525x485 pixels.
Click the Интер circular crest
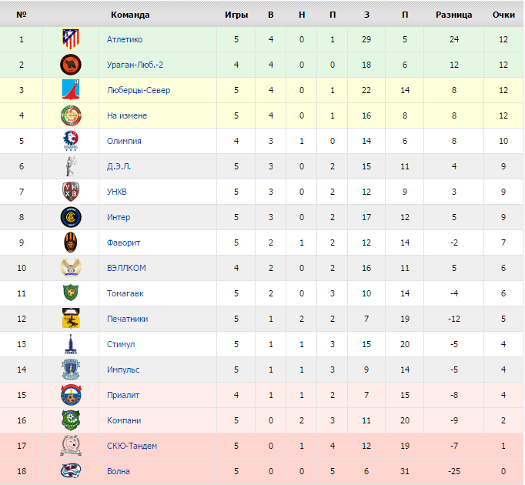(x=71, y=217)
